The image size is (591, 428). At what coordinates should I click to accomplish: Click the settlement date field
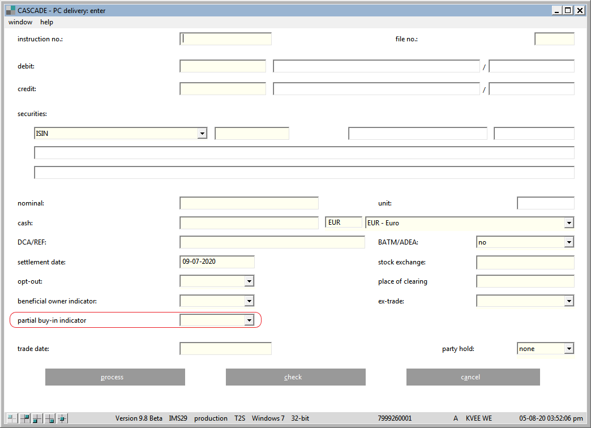(x=217, y=262)
